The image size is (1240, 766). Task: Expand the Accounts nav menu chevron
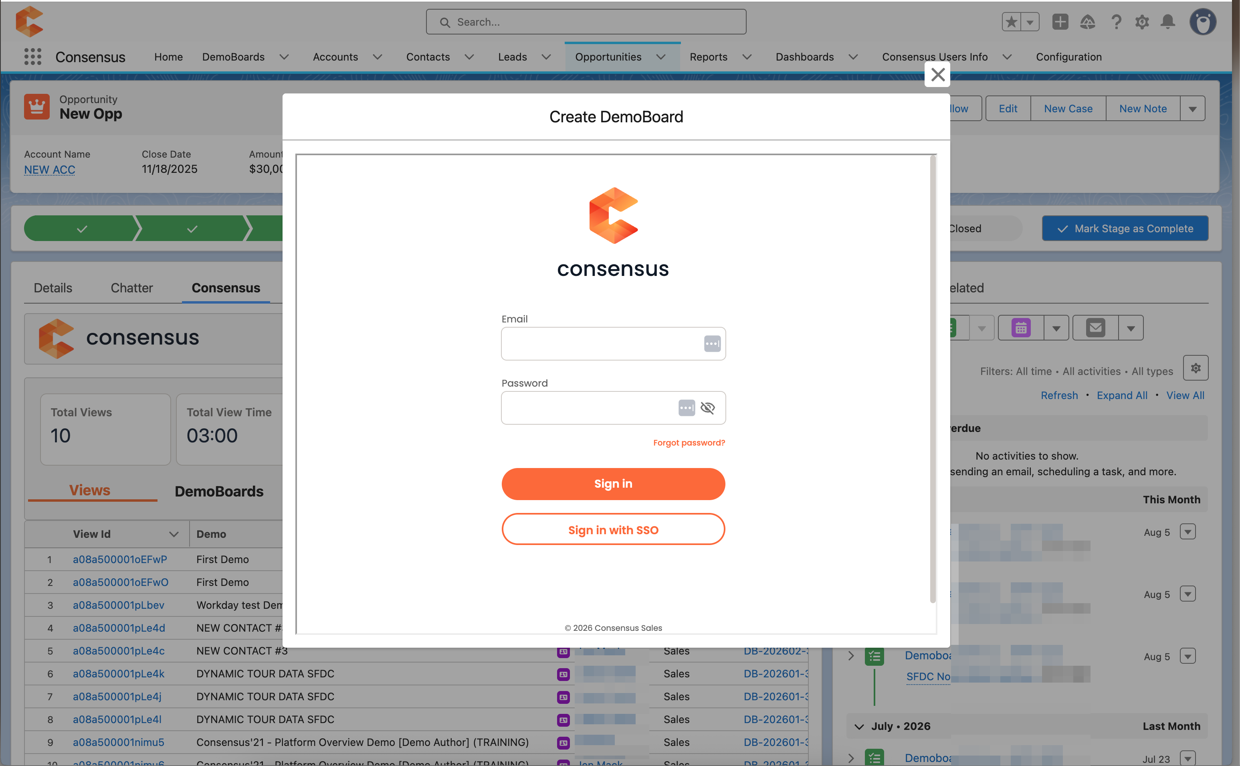[x=378, y=57]
